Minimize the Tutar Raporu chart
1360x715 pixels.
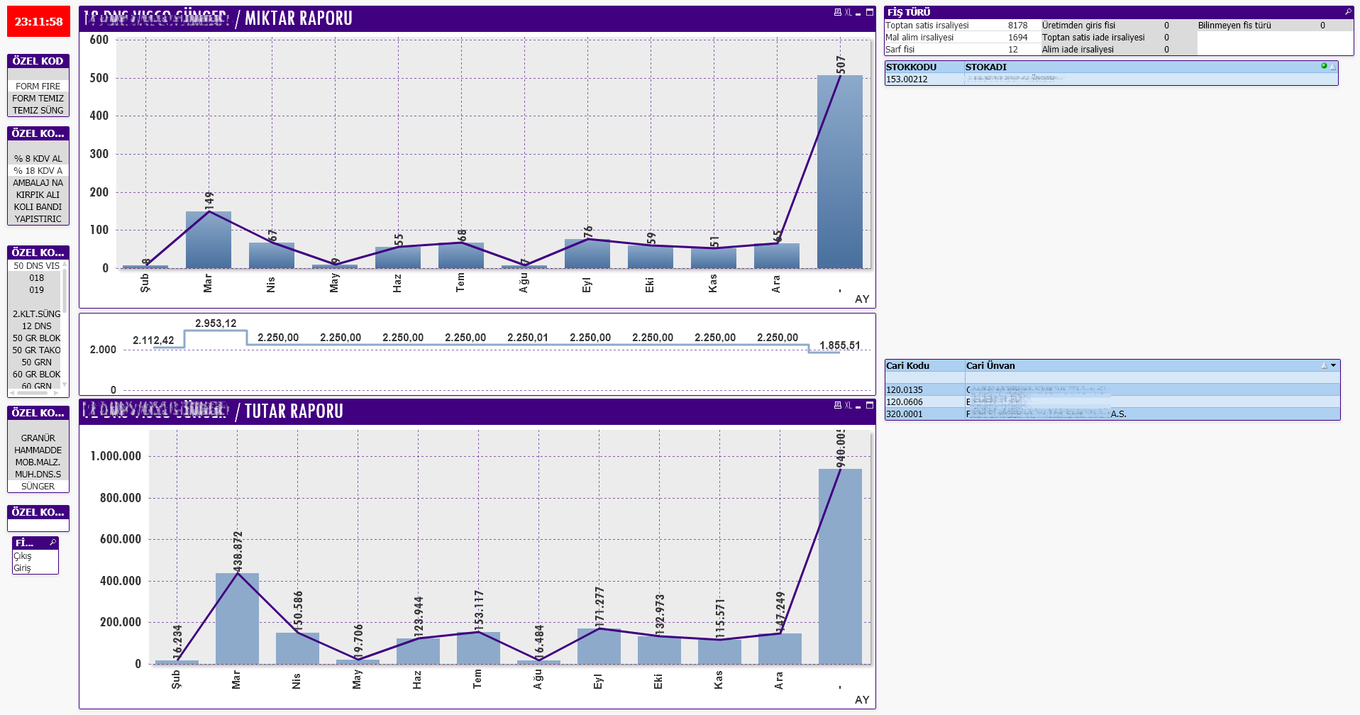[x=858, y=406]
